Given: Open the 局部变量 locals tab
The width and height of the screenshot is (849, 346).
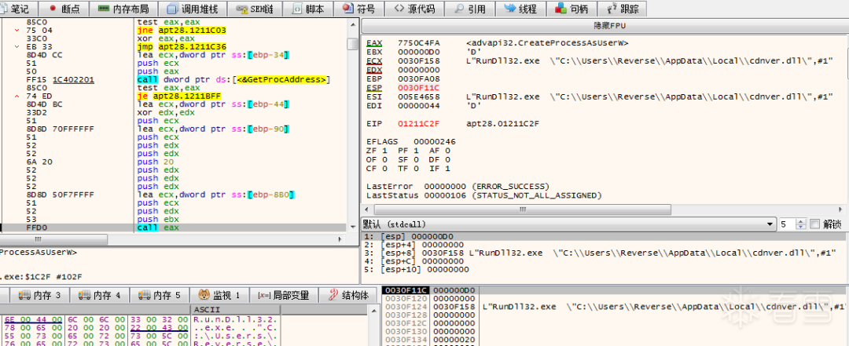Looking at the screenshot, I should (283, 295).
